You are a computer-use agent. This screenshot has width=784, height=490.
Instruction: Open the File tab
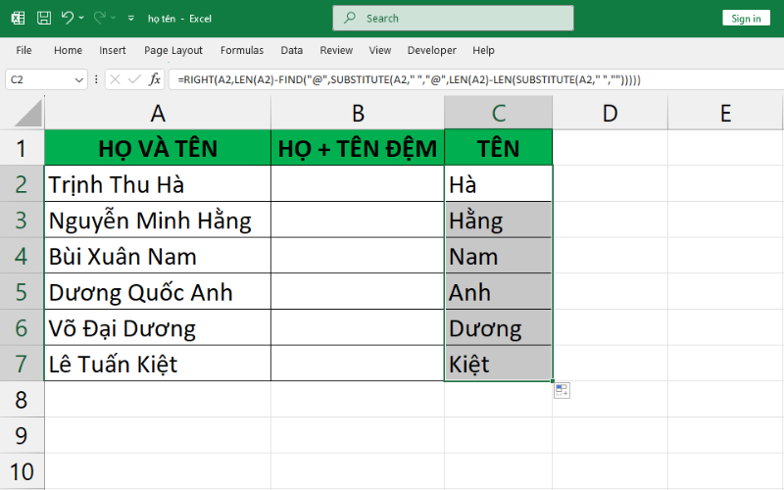click(24, 51)
